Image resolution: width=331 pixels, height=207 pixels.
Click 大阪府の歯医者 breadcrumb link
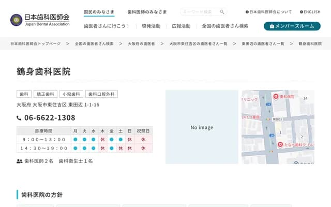(141, 44)
